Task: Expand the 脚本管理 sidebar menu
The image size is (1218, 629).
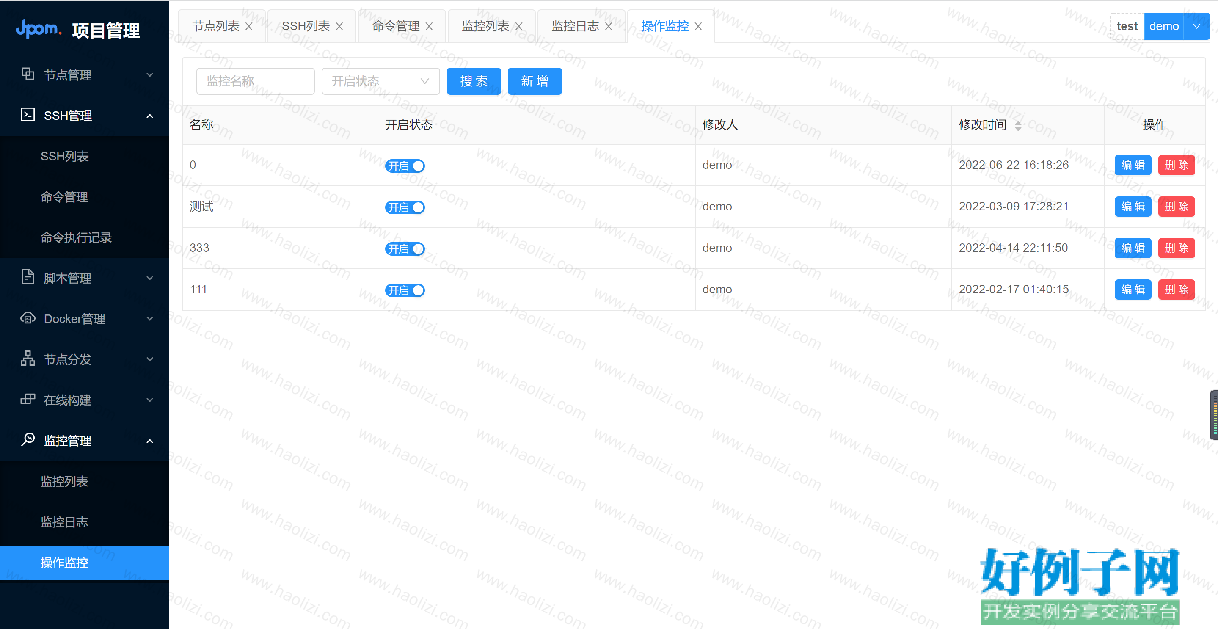Action: pyautogui.click(x=150, y=278)
